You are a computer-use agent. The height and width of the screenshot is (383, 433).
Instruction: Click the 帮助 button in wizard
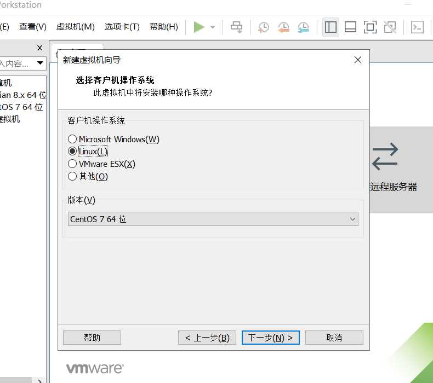tap(92, 338)
